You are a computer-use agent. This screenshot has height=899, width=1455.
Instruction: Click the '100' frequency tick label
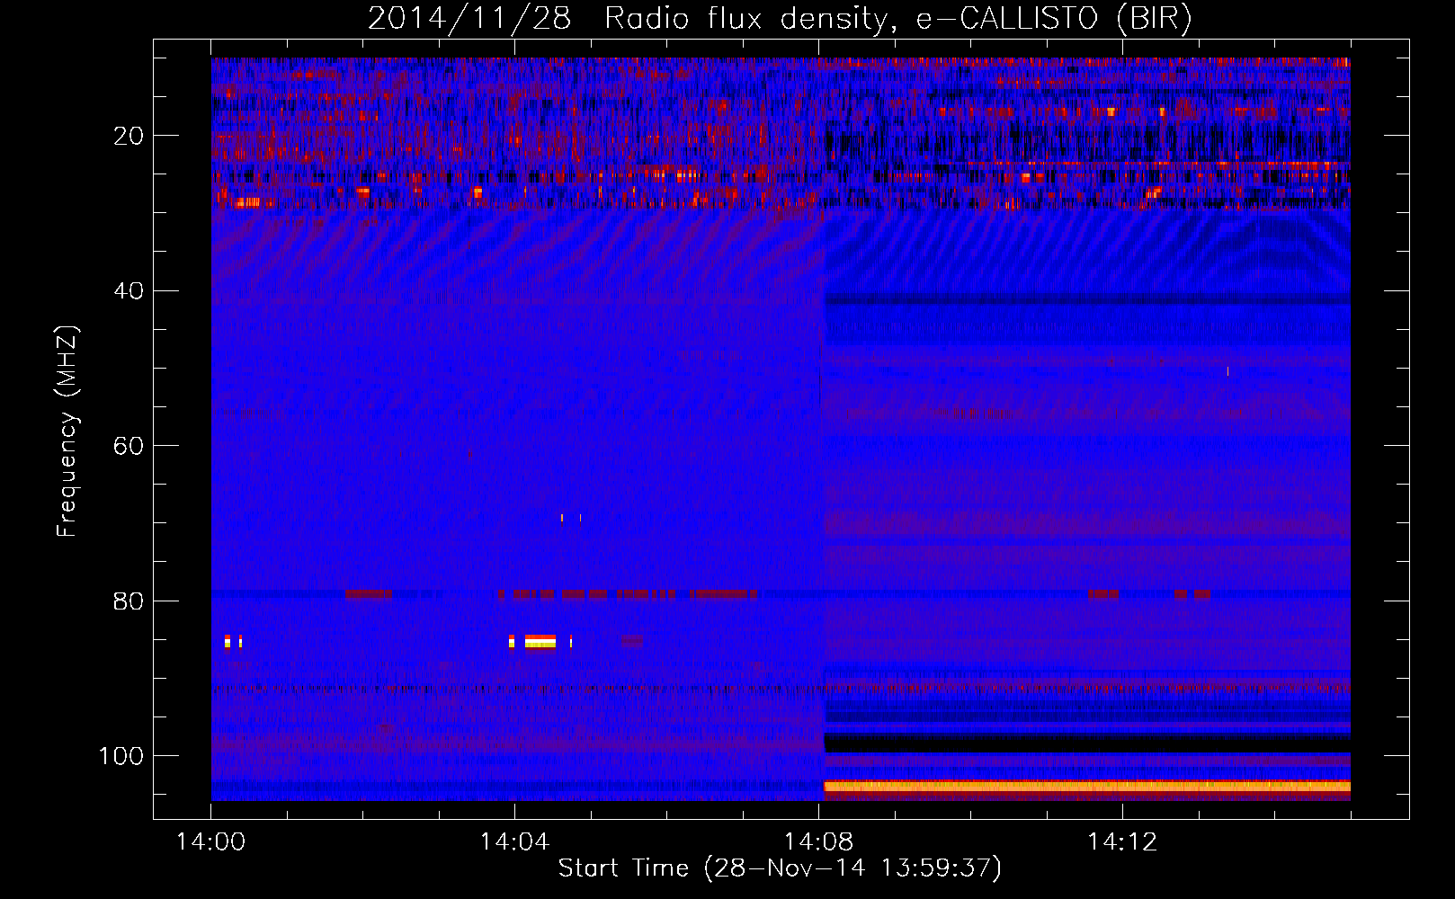coord(121,756)
